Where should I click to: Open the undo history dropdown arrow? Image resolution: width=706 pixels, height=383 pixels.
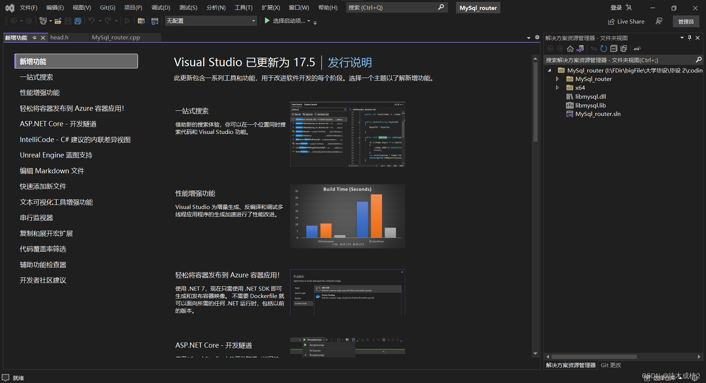click(100, 21)
